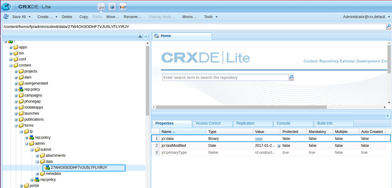392x188 pixels.
Task: Click the Rename ... toolbar button
Action: click(x=133, y=17)
